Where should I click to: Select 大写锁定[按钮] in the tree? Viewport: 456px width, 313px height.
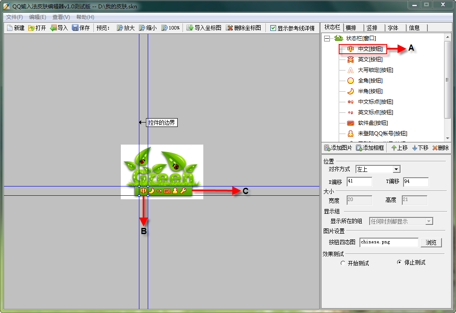pyautogui.click(x=375, y=70)
